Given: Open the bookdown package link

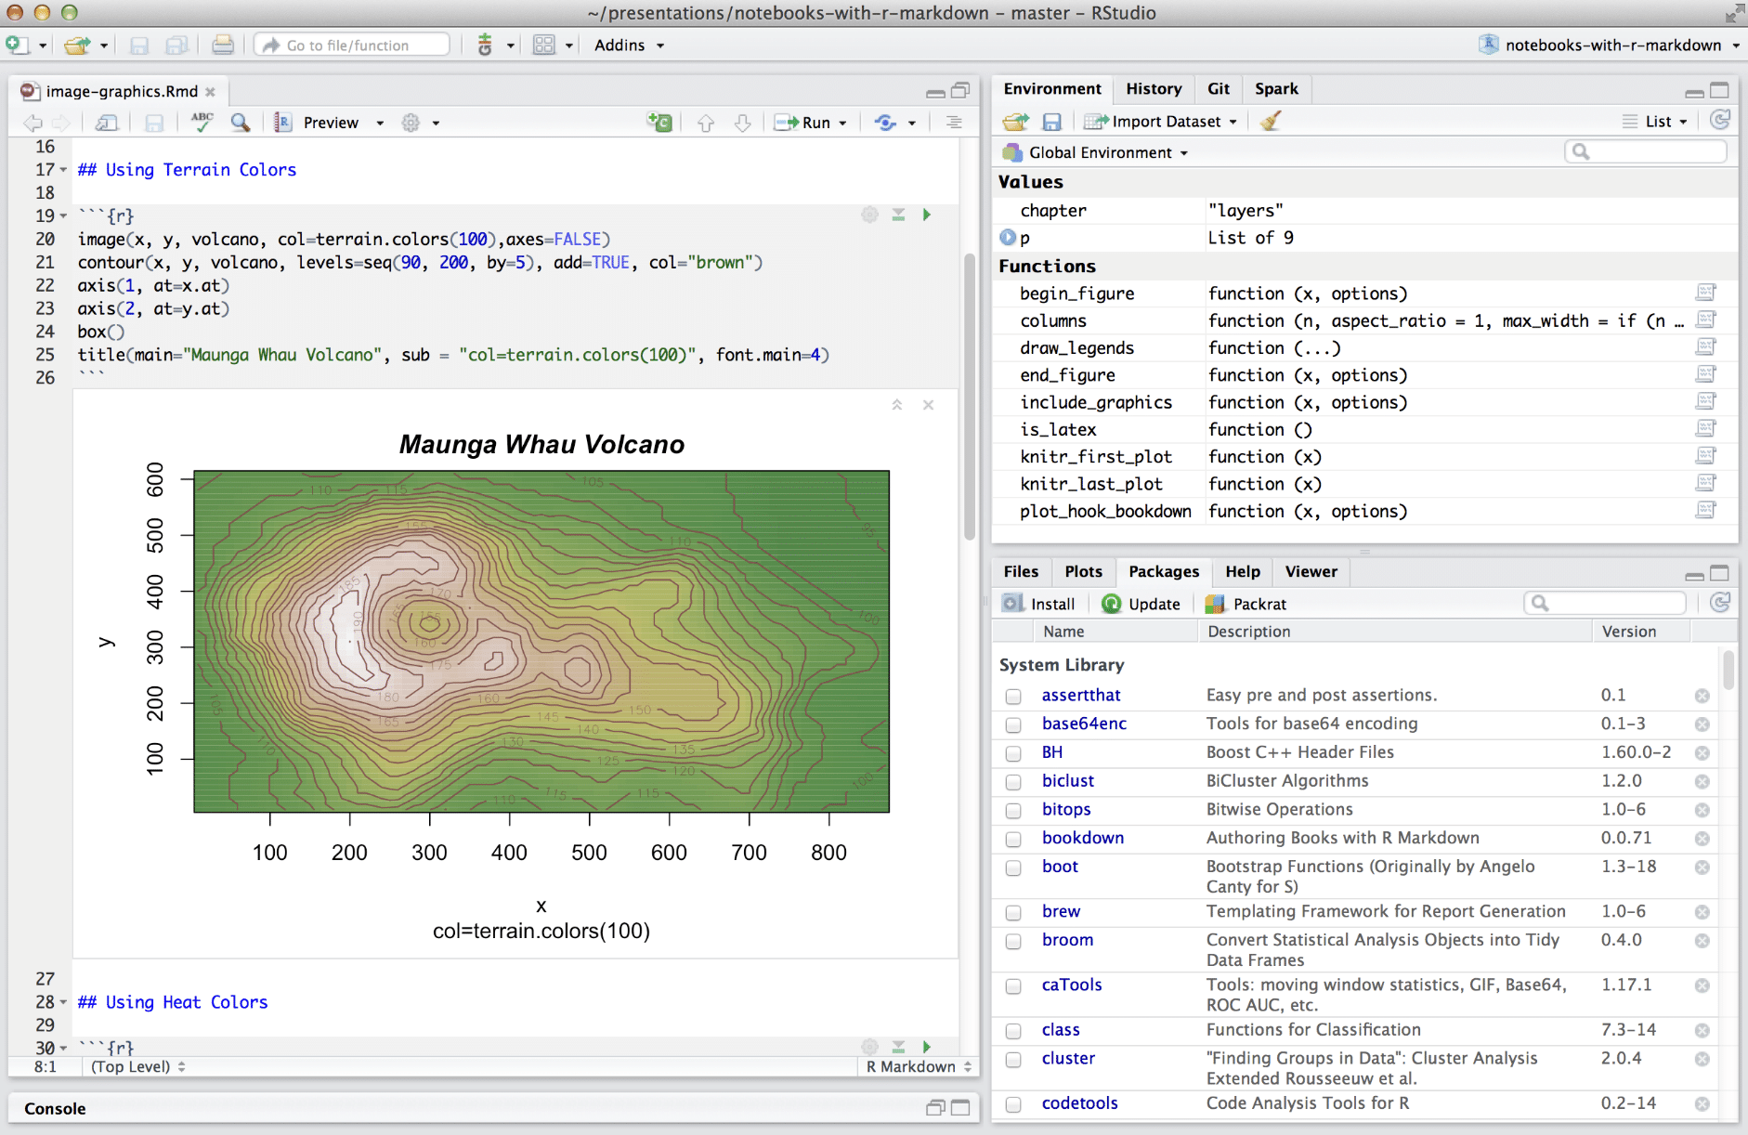Looking at the screenshot, I should click(x=1082, y=838).
